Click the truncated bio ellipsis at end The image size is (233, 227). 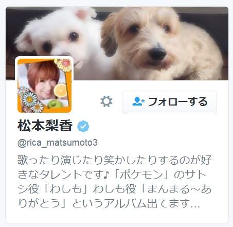pos(195,206)
